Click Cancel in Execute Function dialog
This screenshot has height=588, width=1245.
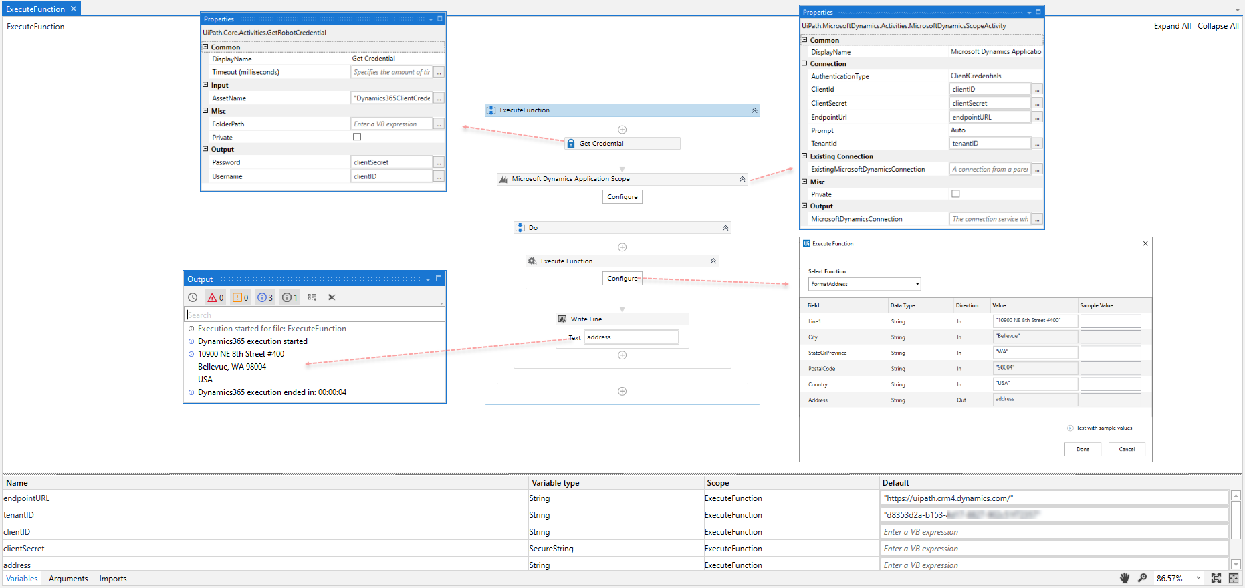(1127, 449)
